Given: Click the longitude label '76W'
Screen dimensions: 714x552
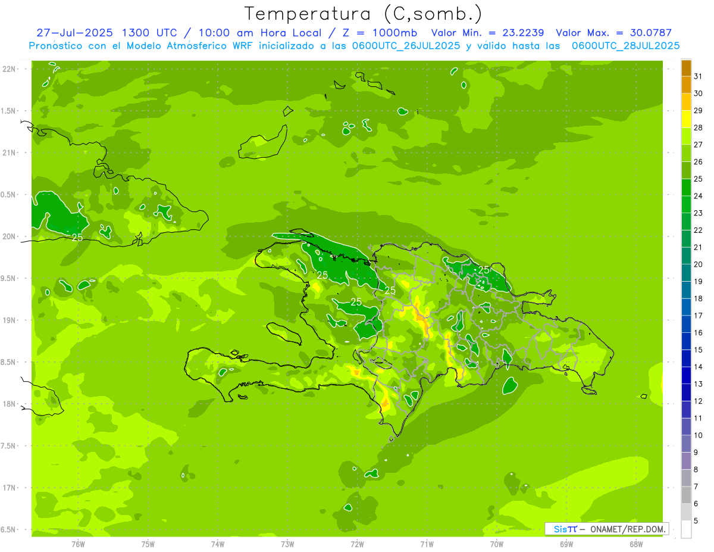Looking at the screenshot, I should [x=78, y=544].
